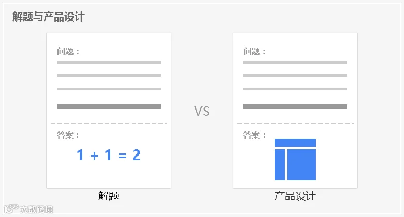
Task: Click the 1 + 1 = 2 formula
Action: click(x=109, y=155)
